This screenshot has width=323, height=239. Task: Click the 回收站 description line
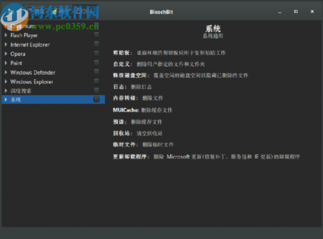point(138,133)
